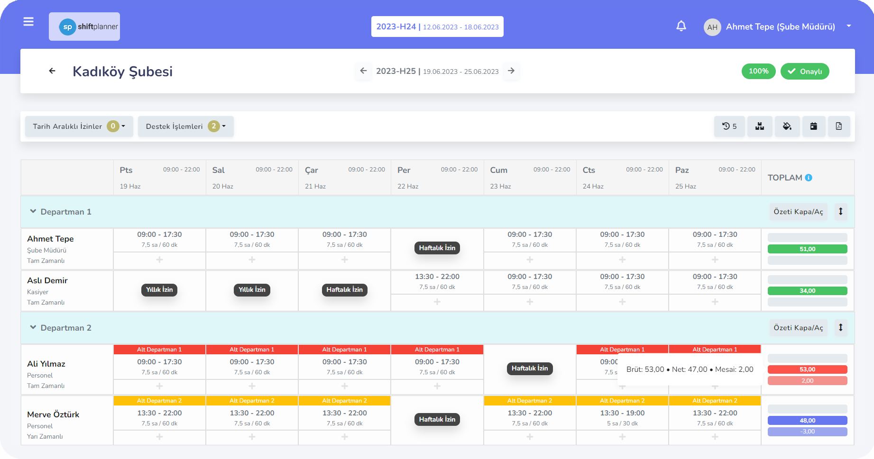Open the Ahmet Tepe account dropdown arrow
The width and height of the screenshot is (874, 459).
[x=849, y=26]
